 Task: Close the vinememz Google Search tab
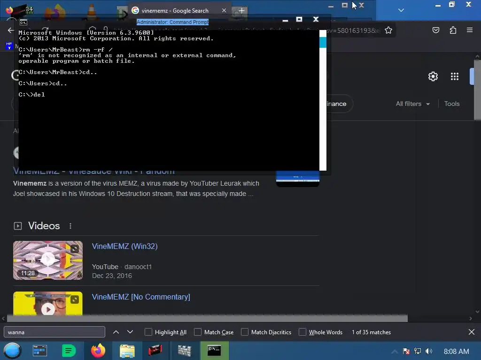pyautogui.click(x=224, y=10)
